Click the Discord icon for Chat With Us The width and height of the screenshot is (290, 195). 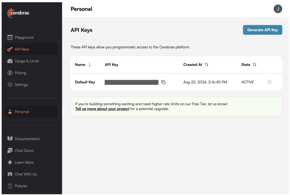point(10,174)
